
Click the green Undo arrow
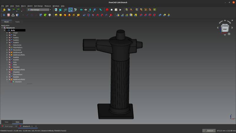14,10
